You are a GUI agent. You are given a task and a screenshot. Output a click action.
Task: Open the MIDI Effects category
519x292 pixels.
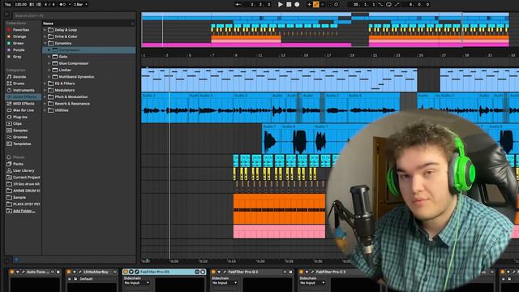24,104
